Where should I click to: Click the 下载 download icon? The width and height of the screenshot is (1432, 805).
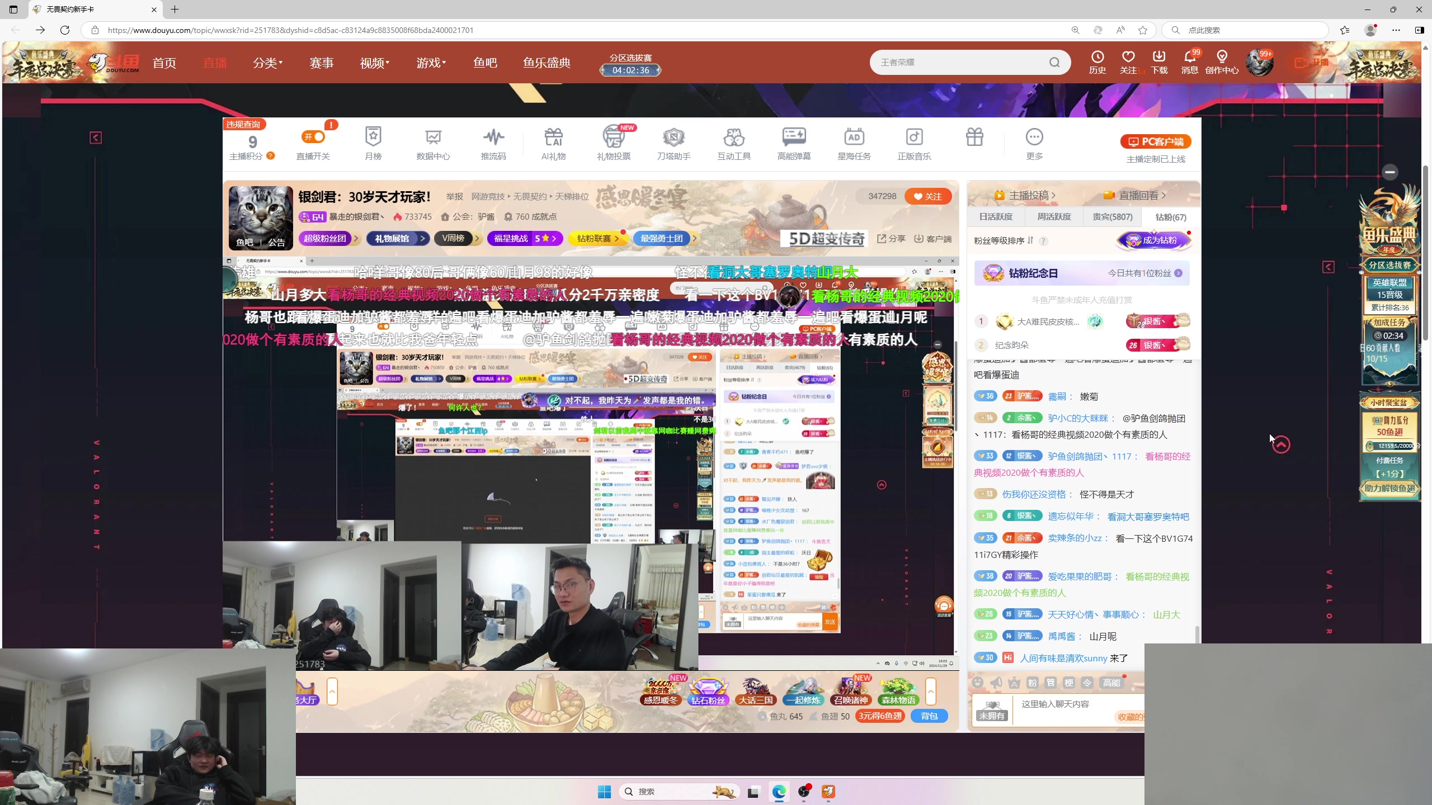[1159, 62]
